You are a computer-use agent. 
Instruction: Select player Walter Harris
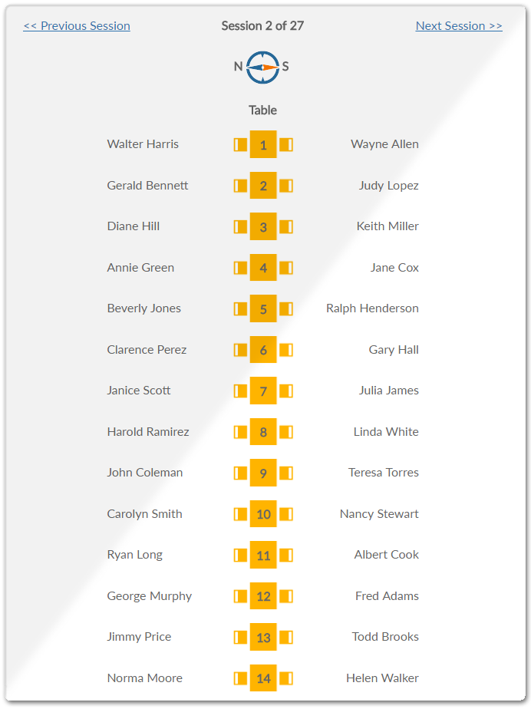click(x=143, y=144)
